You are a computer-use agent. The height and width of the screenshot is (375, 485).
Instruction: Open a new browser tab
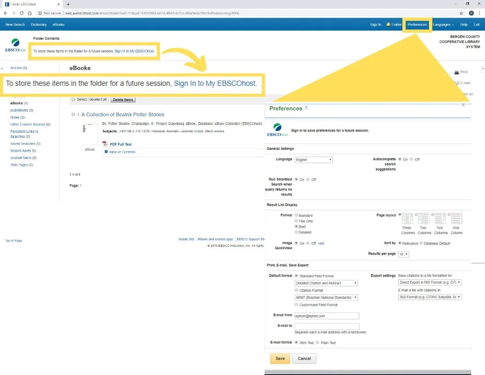[x=68, y=4]
